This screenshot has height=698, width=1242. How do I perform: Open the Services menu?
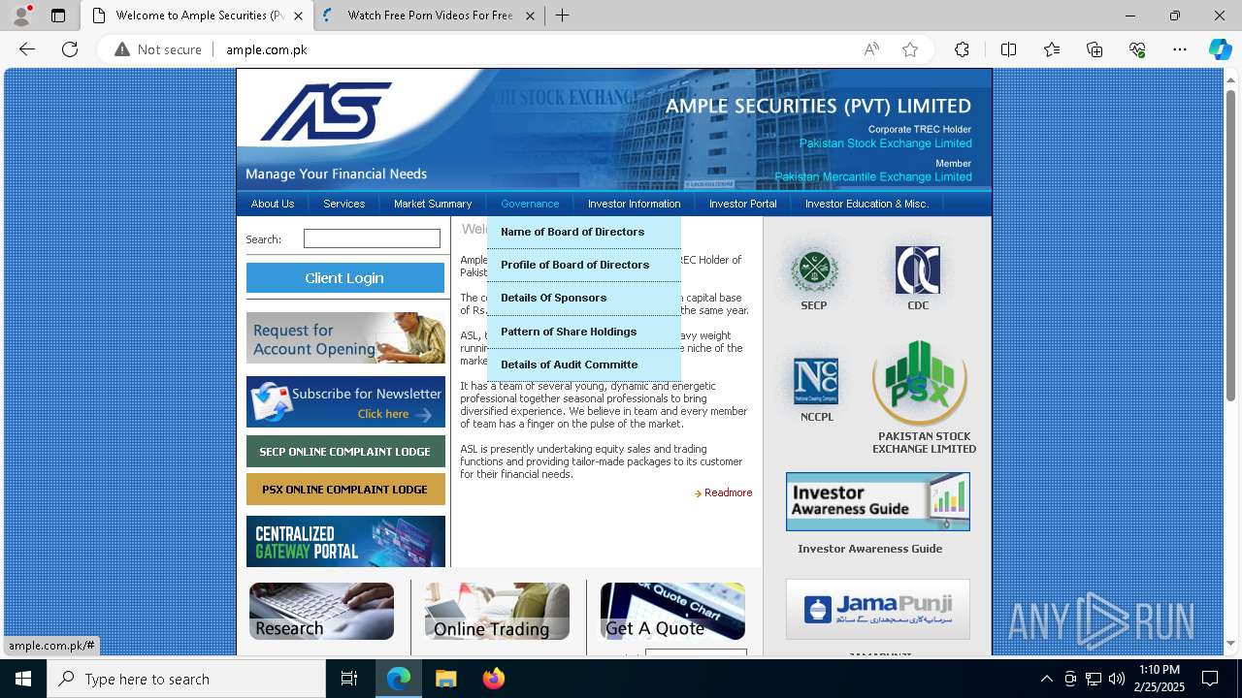coord(344,204)
